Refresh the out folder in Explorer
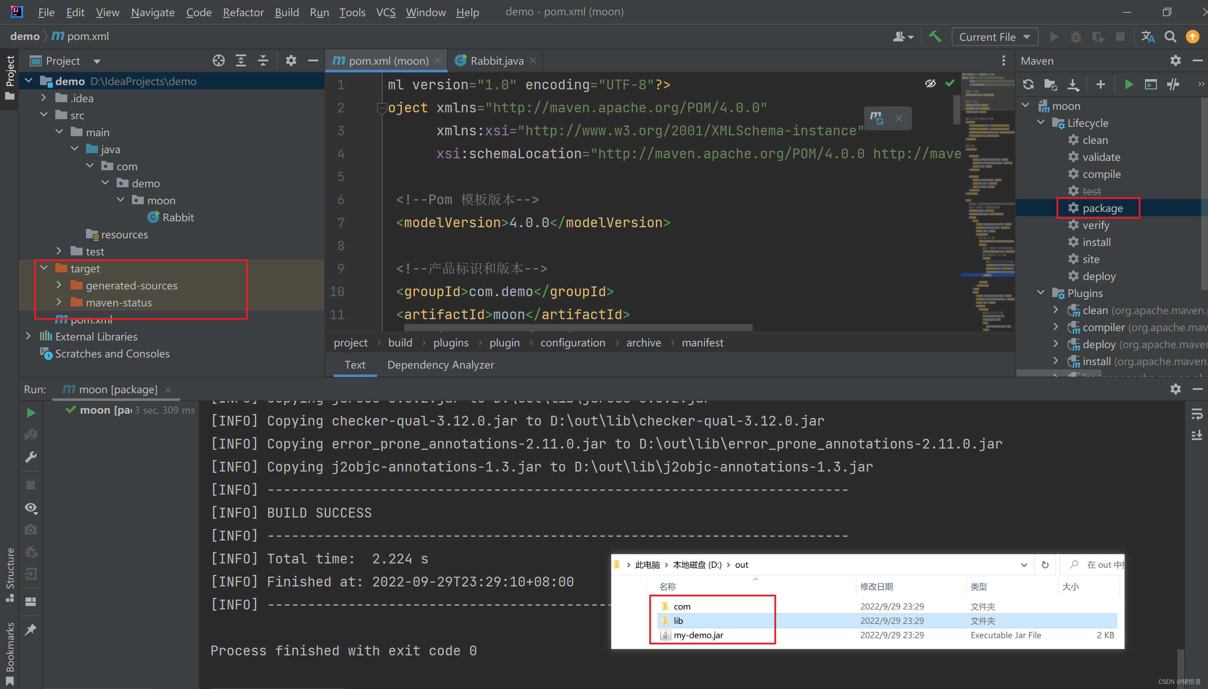 (1045, 565)
